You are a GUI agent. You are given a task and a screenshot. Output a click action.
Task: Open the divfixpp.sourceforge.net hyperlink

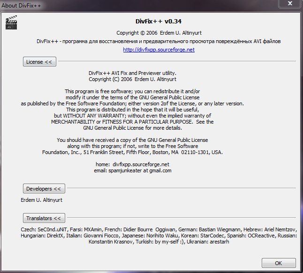pyautogui.click(x=159, y=50)
